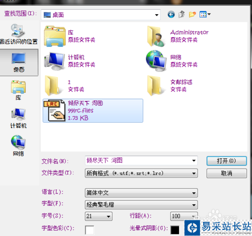Image resolution: width=252 pixels, height=236 pixels.
Task: Select the Administrator folder icon
Action: pos(156,36)
